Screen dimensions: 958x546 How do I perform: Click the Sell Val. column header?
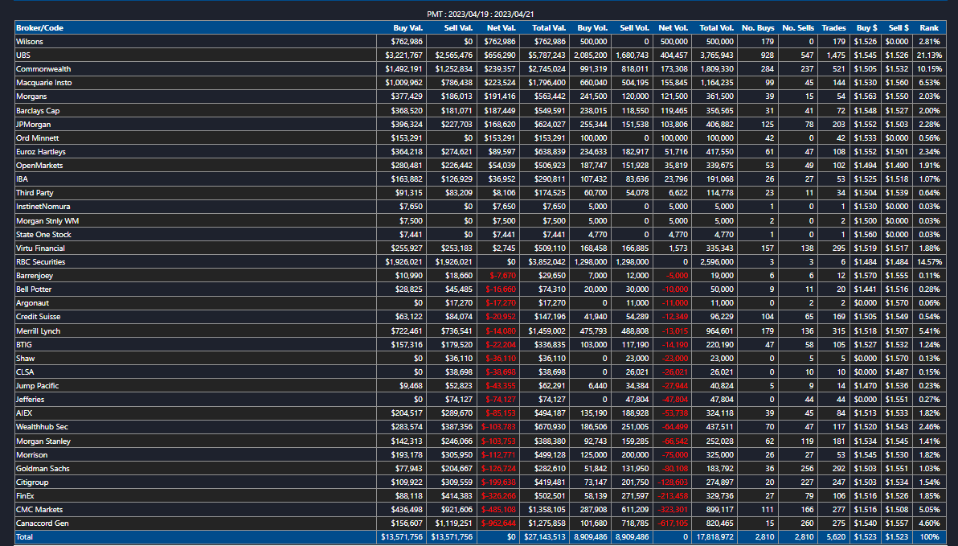point(458,28)
